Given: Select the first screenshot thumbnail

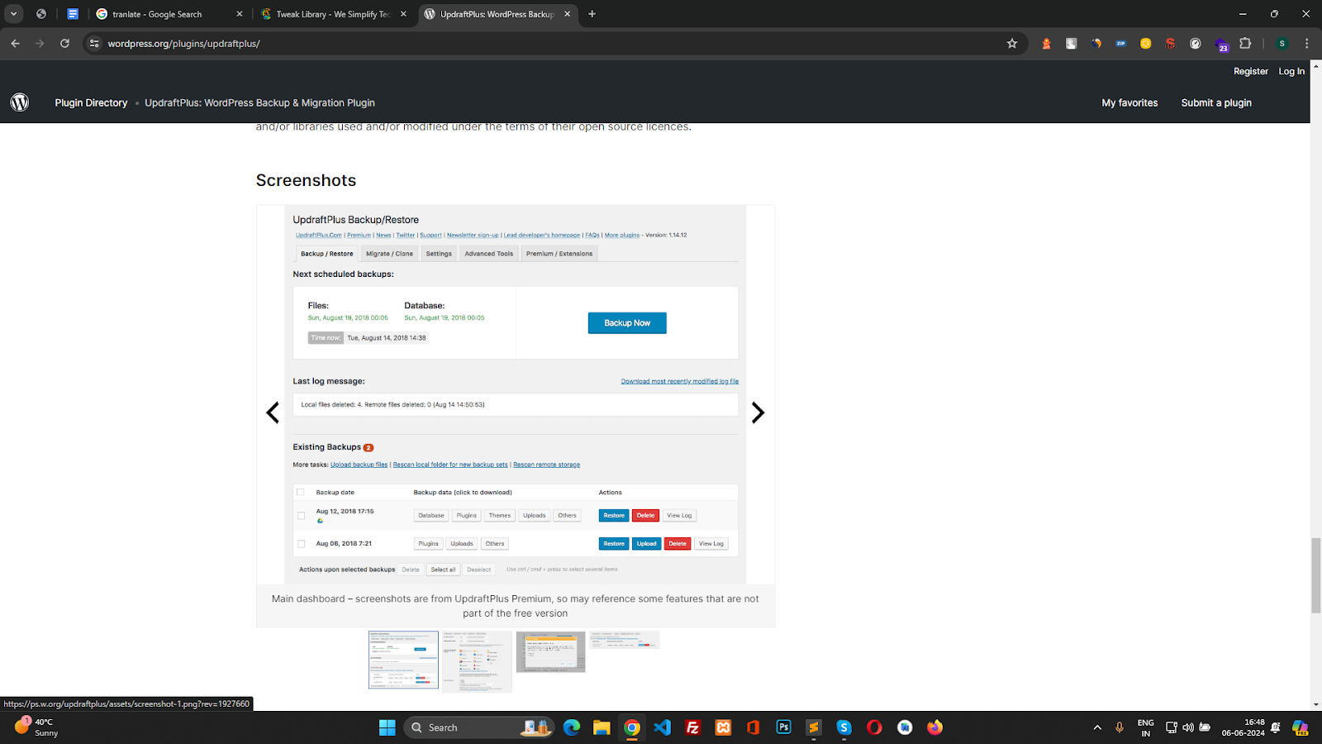Looking at the screenshot, I should pos(403,660).
